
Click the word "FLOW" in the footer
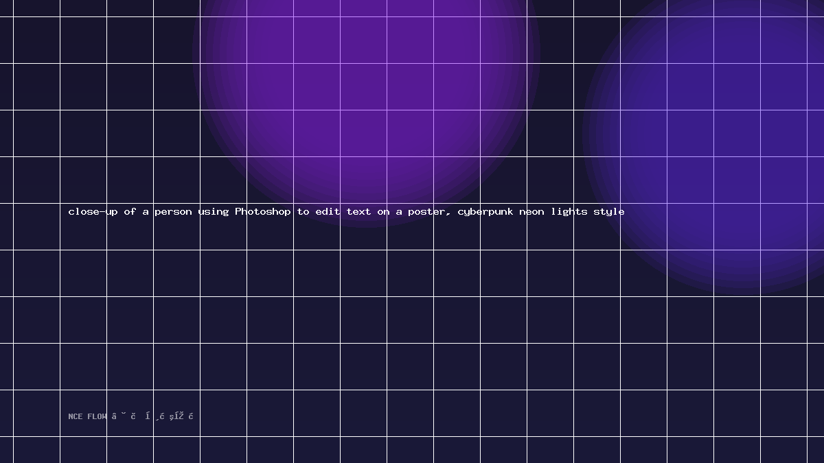click(97, 416)
